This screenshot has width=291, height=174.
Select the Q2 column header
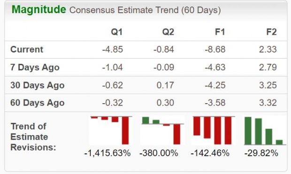tap(168, 32)
